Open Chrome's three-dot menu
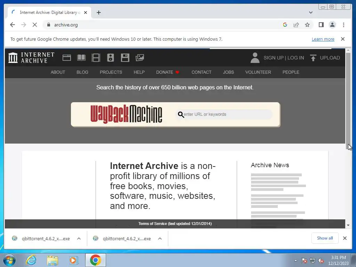Screen dimensions: 356x267 click(x=343, y=25)
